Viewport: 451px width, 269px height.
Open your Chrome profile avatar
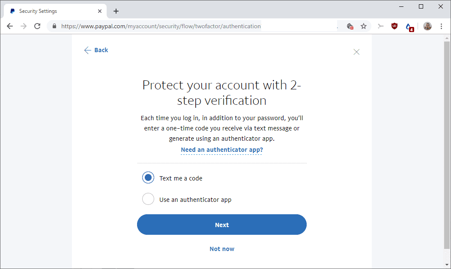(427, 26)
